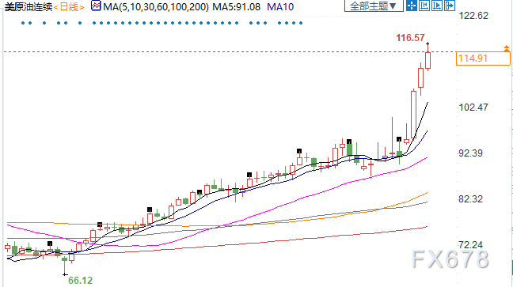Click the jump-to-start chart icon
Screen dimensions: 513x287
click(424, 6)
